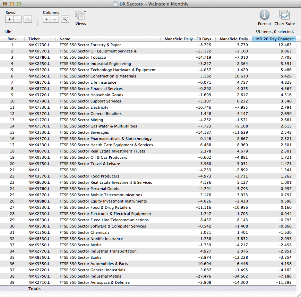Click the add row plus button
Viewport: 301px width, 297px height.
[x=10, y=19]
